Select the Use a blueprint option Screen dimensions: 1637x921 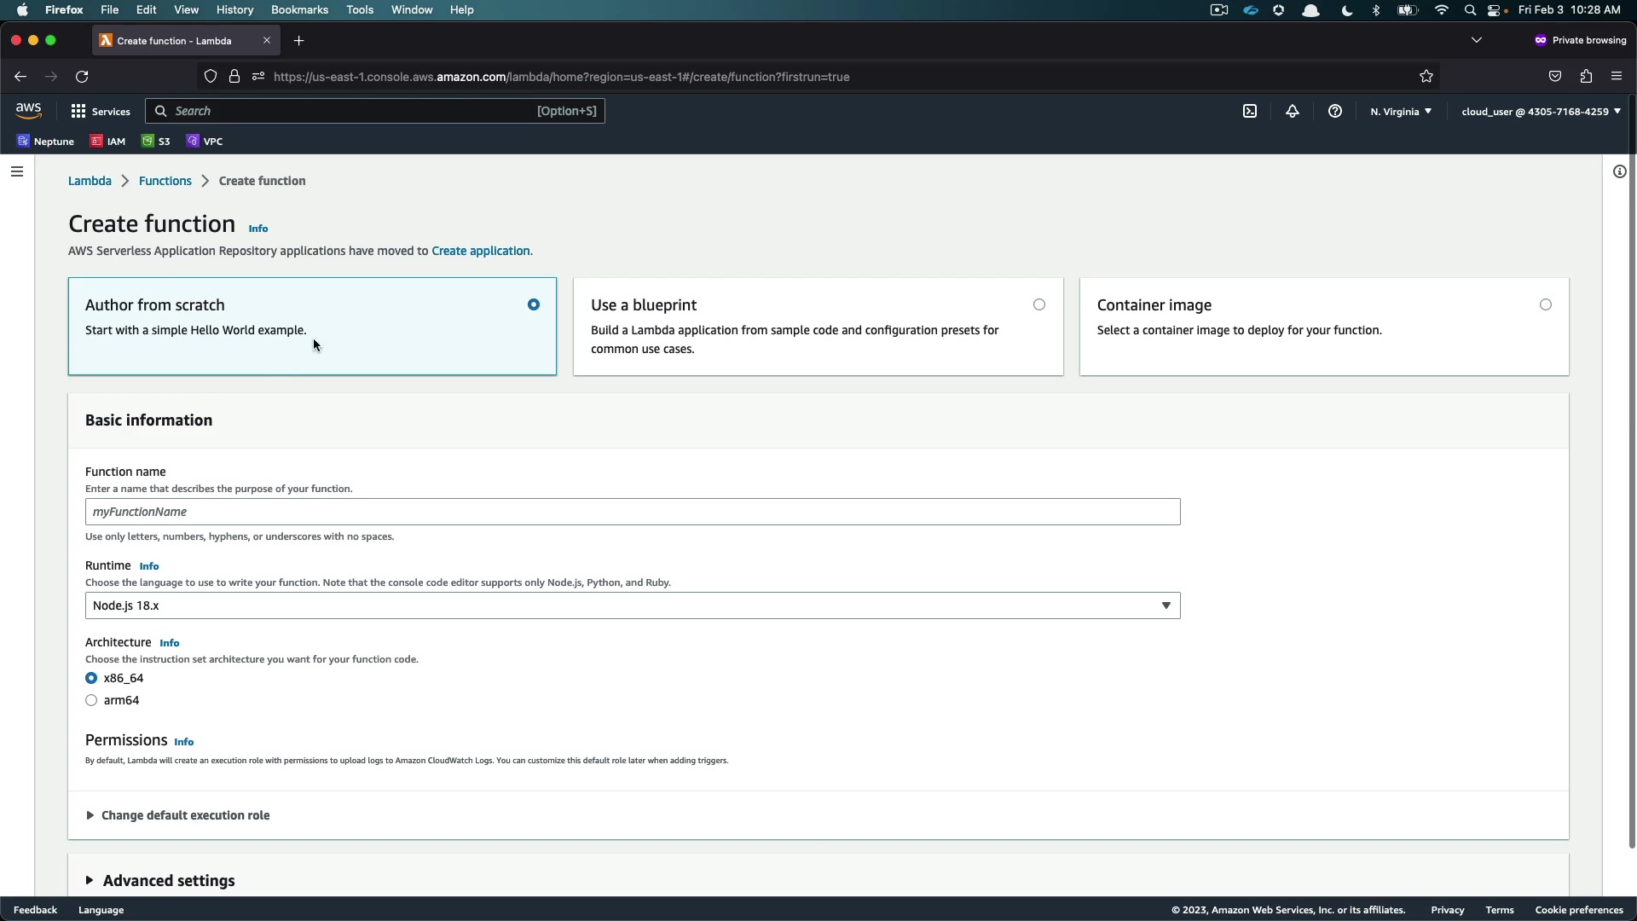1038,304
